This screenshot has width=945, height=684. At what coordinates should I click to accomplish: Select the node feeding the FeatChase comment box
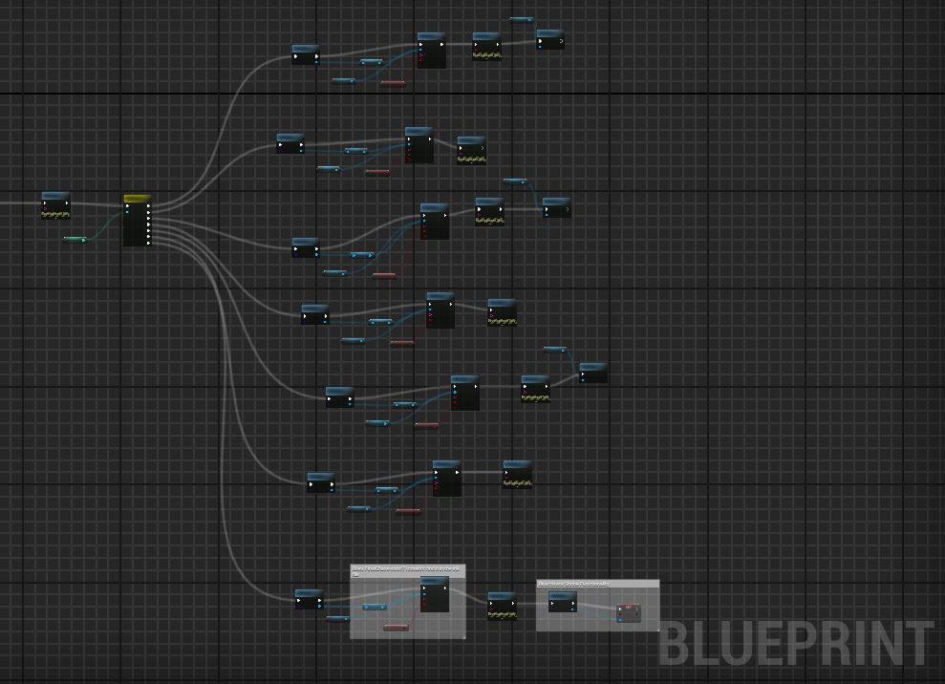tap(309, 600)
